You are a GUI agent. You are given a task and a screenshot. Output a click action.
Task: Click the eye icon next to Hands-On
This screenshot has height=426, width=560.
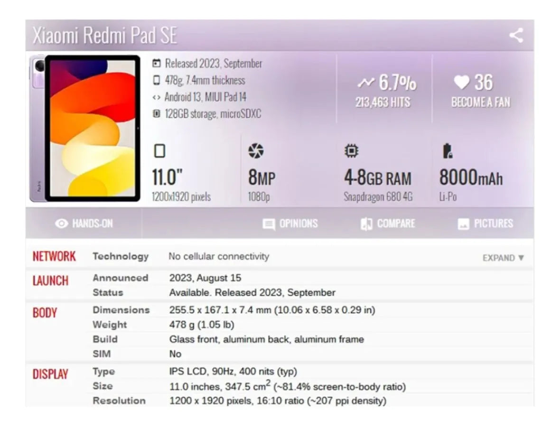[x=62, y=223]
